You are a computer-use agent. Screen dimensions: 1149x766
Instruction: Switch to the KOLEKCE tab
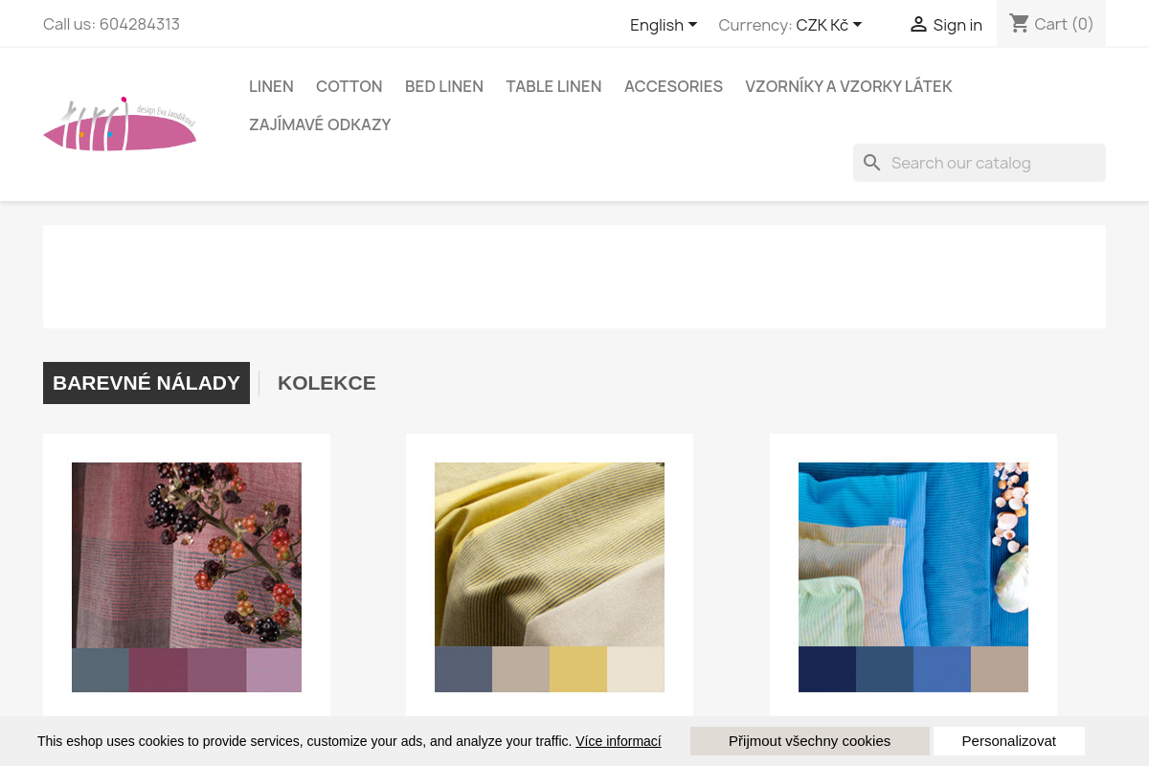pos(327,383)
